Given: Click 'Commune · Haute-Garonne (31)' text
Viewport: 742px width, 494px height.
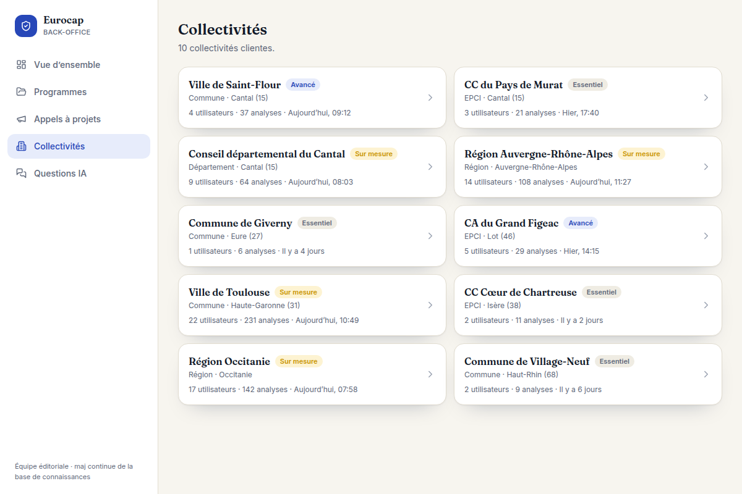Looking at the screenshot, I should [x=244, y=306].
